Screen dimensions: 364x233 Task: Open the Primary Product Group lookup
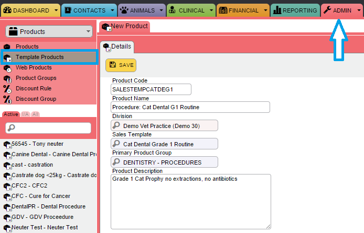pos(164,162)
